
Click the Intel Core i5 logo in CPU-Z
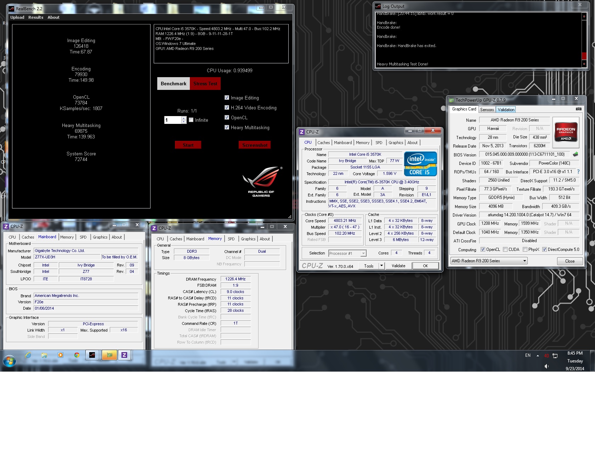[420, 164]
